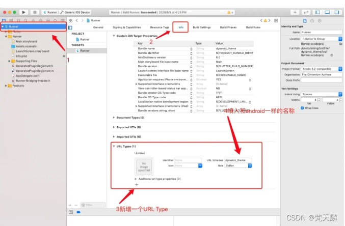This screenshot has width=345, height=226.
Task: Remove target with the minus button
Action: (x=76, y=205)
